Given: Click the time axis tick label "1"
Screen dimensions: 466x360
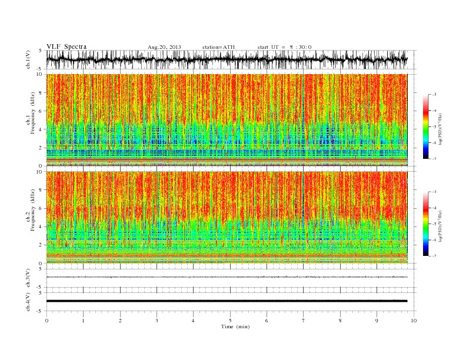Looking at the screenshot, I should [83, 321].
